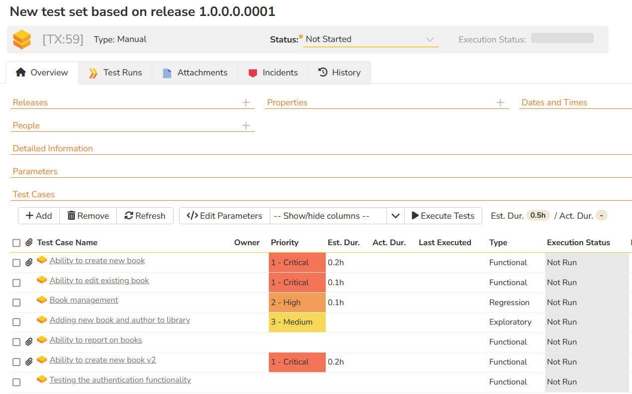The width and height of the screenshot is (632, 394).
Task: Click the orange '2 - High' priority cell
Action: pos(297,302)
